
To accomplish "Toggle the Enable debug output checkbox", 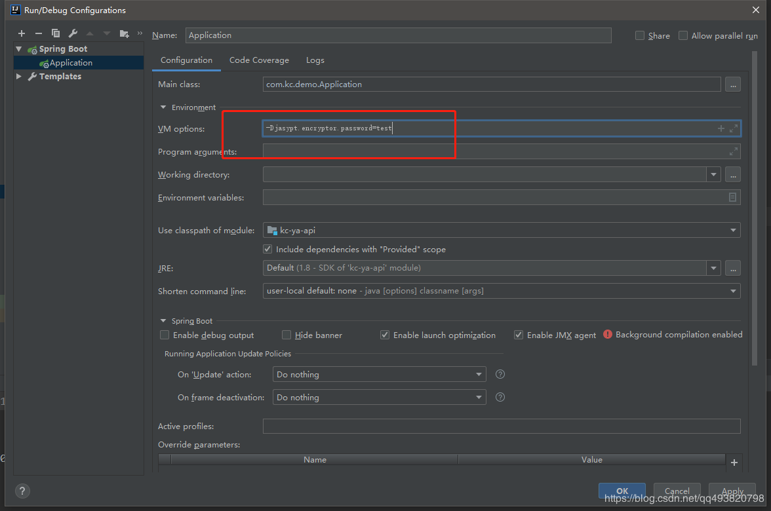I will tap(165, 335).
